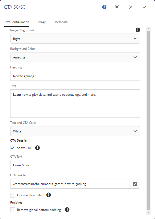Confirm changes with the checkmark icon

pos(145,7)
